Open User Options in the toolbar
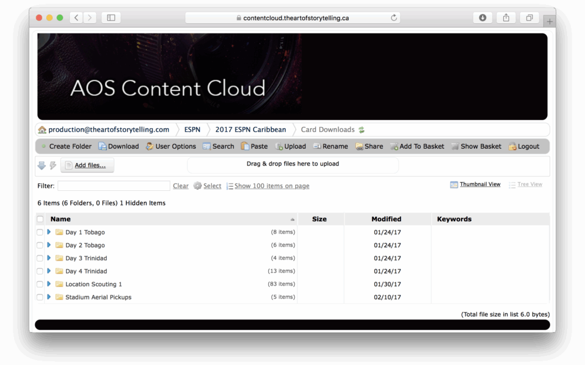 point(171,147)
